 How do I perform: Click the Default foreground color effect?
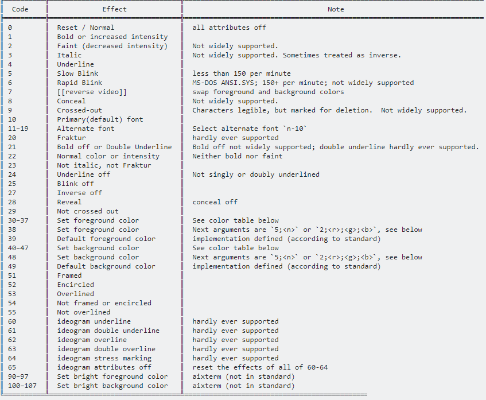(106, 239)
